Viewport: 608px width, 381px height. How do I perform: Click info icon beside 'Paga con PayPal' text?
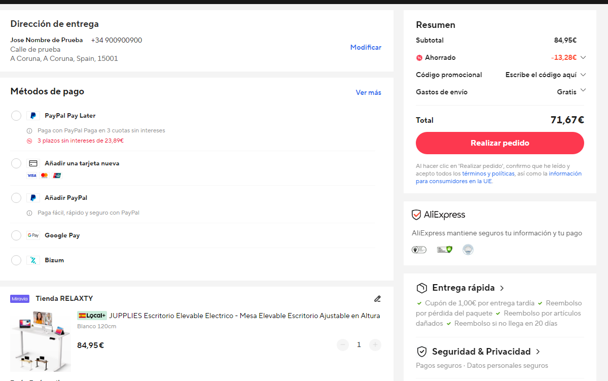(29, 131)
